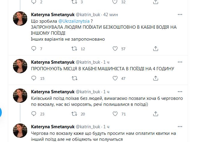Click the blue circle button at left edge
Image resolution: width=197 pixels, height=142 pixels.
(x=1, y=112)
